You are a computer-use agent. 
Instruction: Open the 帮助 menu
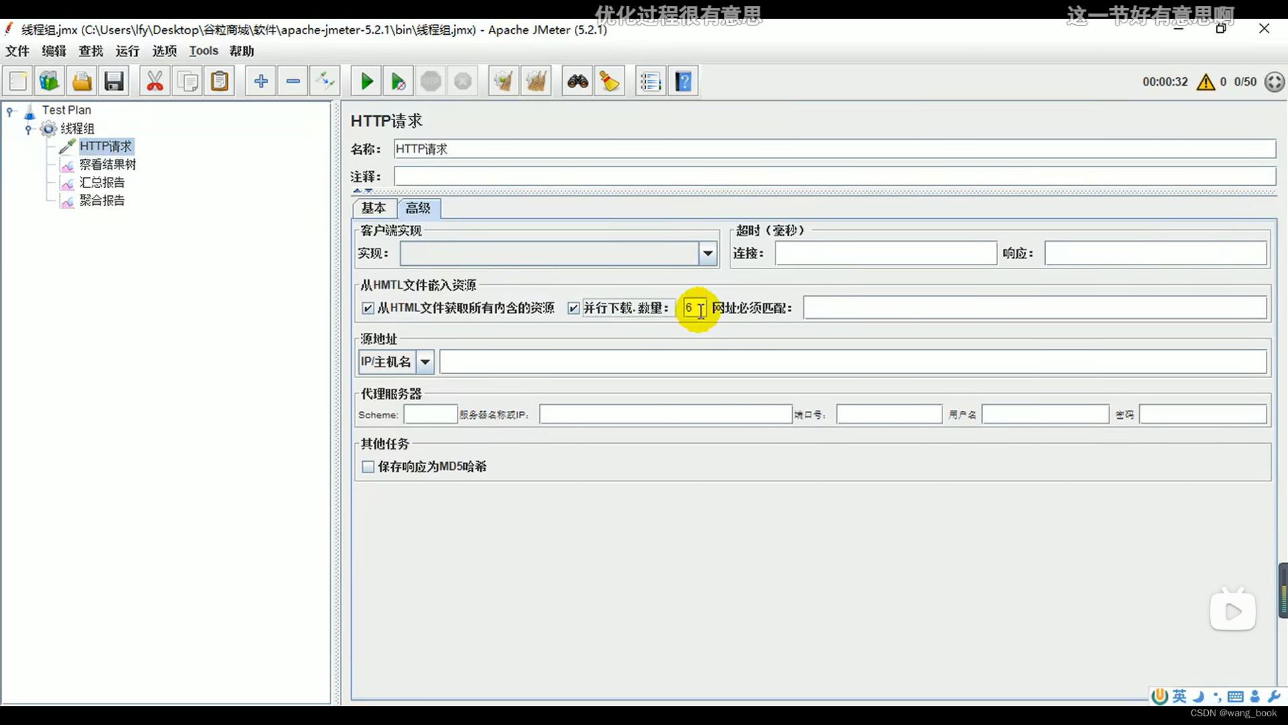coord(241,51)
